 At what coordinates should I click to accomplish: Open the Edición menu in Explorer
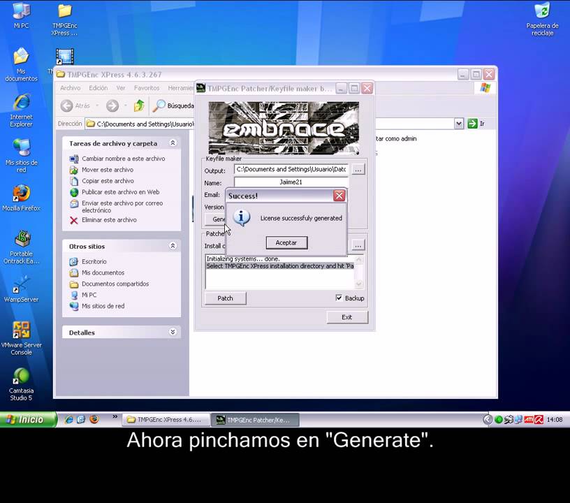pos(98,88)
